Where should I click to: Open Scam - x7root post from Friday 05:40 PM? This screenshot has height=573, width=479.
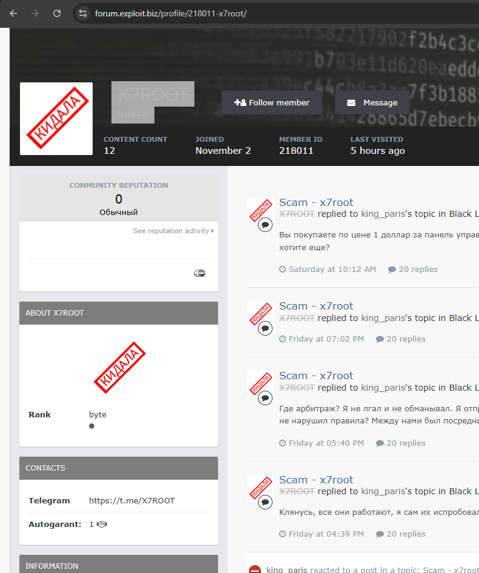pos(316,376)
